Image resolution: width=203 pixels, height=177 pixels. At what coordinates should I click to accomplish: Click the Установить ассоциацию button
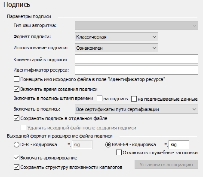coord(166,165)
